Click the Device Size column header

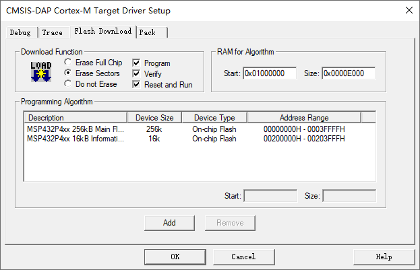(x=154, y=118)
